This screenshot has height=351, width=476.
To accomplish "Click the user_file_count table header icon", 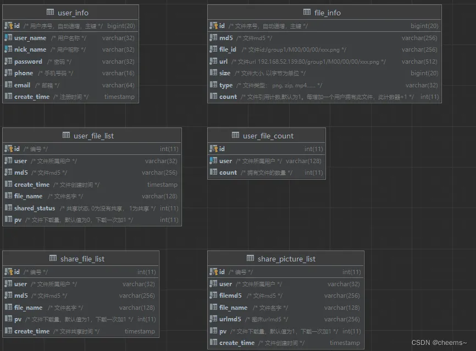I will [235, 135].
